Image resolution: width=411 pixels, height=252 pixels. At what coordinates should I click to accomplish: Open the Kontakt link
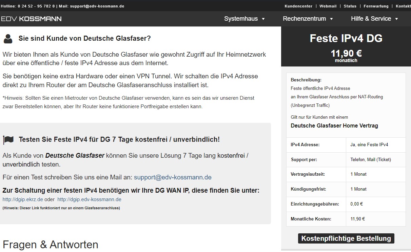tap(403, 6)
